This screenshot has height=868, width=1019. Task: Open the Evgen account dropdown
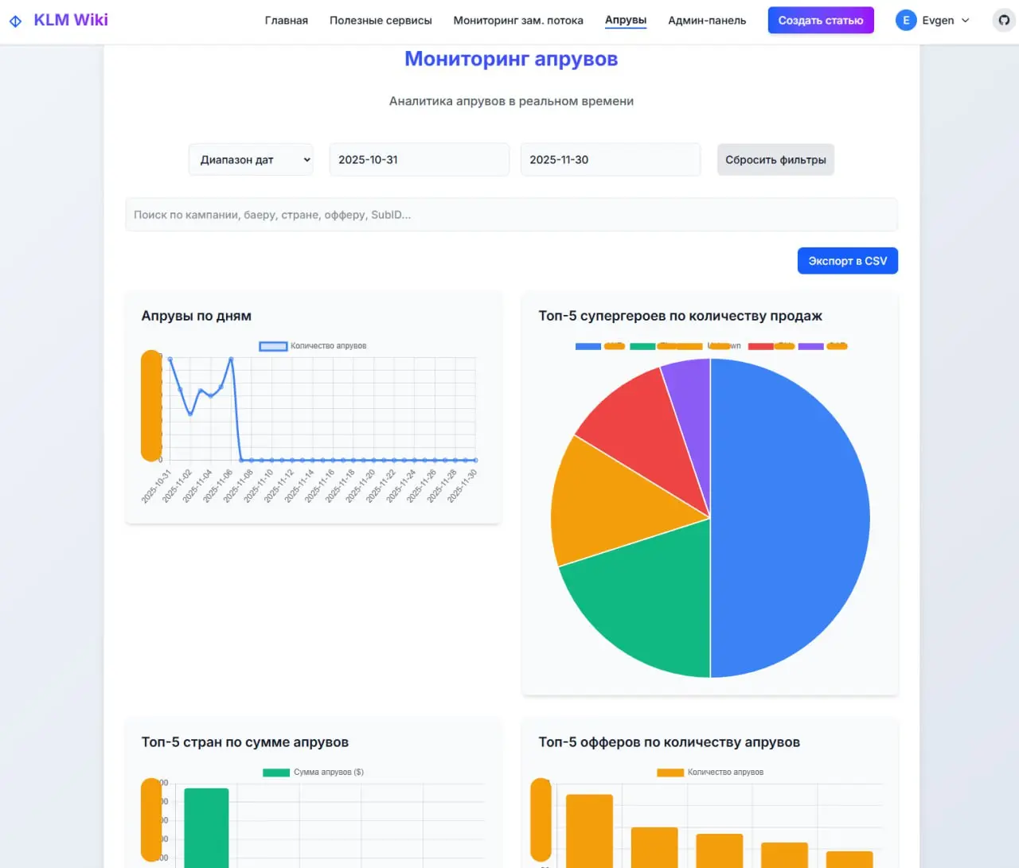click(x=933, y=21)
